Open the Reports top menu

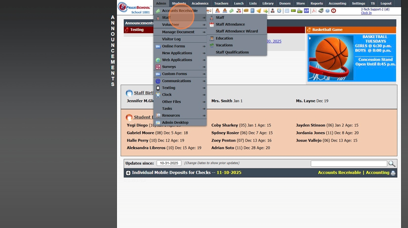click(x=317, y=3)
